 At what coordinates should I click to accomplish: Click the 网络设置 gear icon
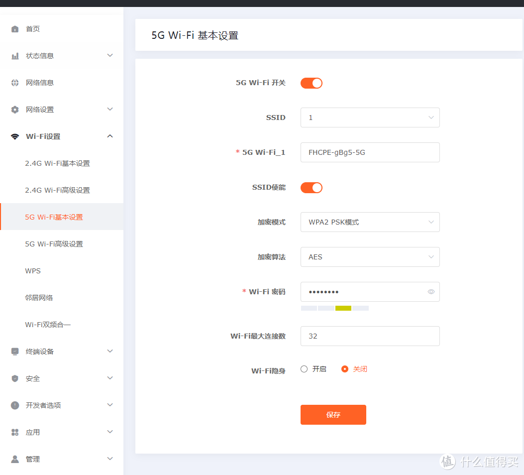point(15,109)
